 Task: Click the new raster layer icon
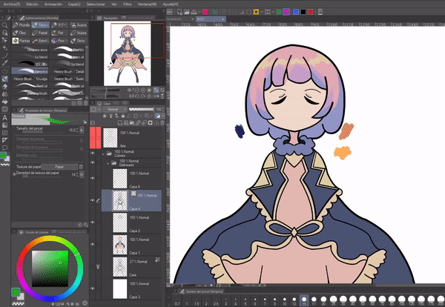coord(120,123)
